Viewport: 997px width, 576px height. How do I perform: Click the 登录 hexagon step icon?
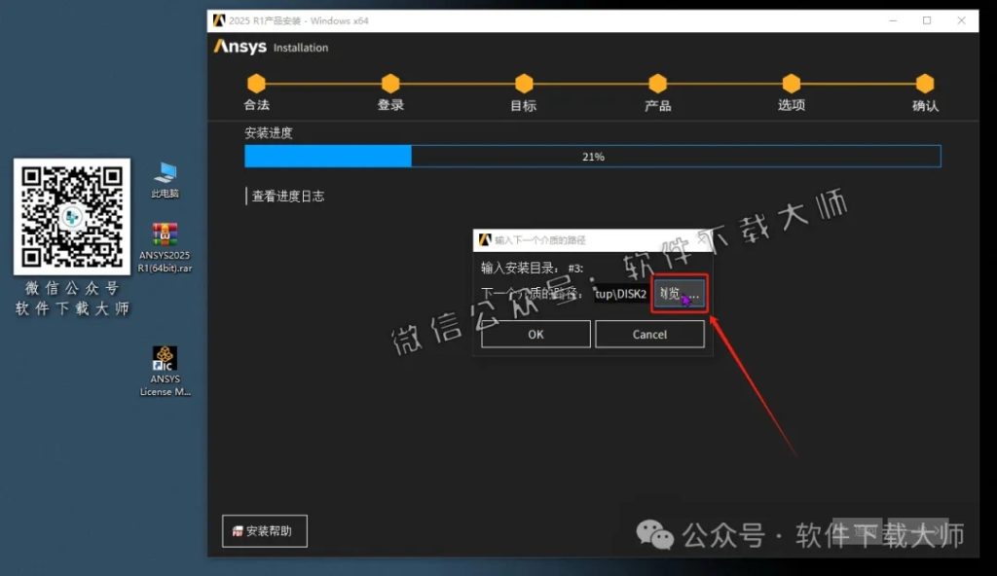pos(389,85)
